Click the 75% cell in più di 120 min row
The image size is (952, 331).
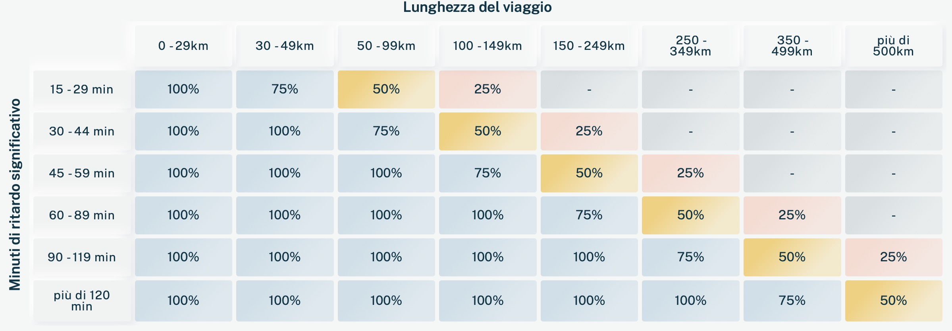tap(792, 301)
